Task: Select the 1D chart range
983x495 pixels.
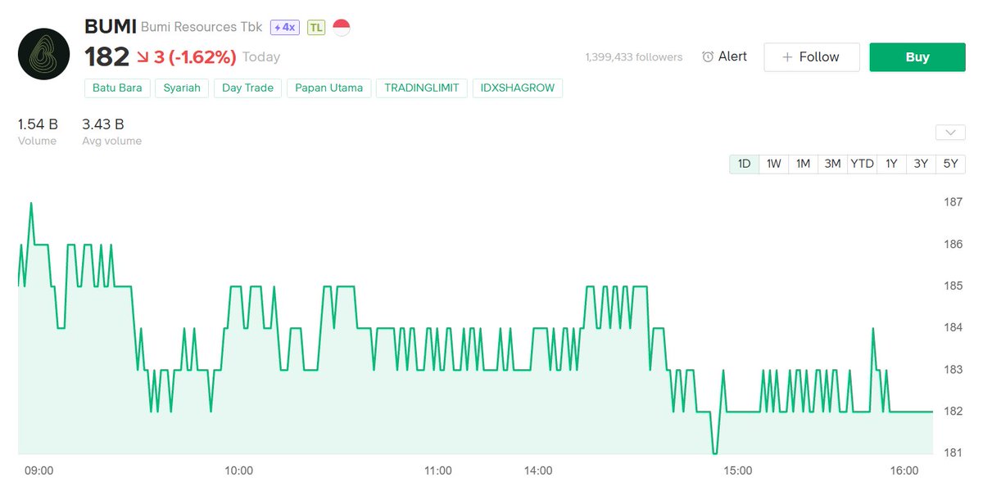Action: (x=744, y=164)
